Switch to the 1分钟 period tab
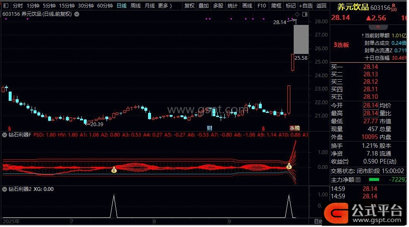This screenshot has height=227, width=409. coord(33,5)
